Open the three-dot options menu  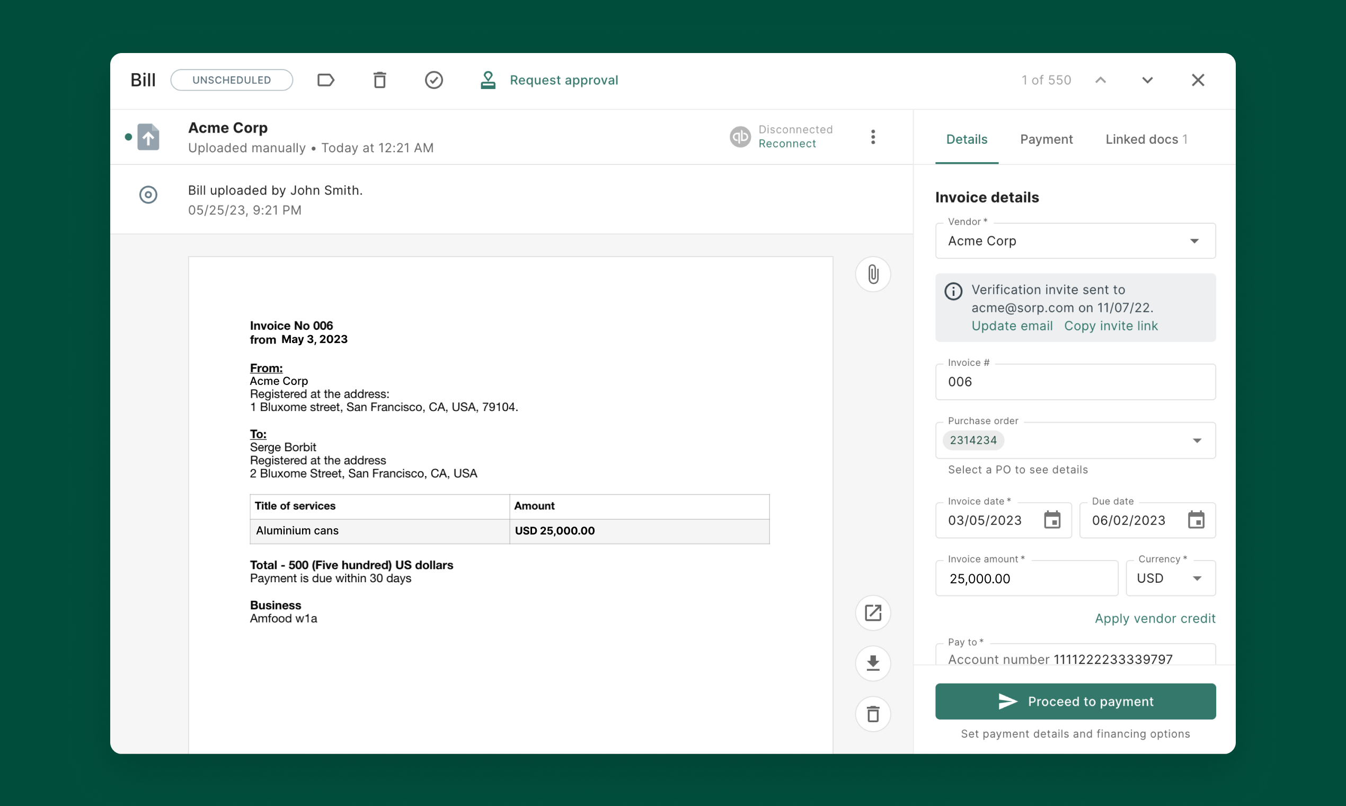[873, 137]
